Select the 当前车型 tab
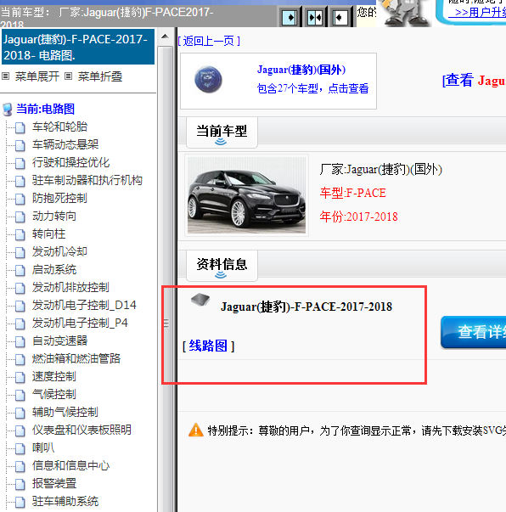Screen dimensions: 506x512 point(222,132)
